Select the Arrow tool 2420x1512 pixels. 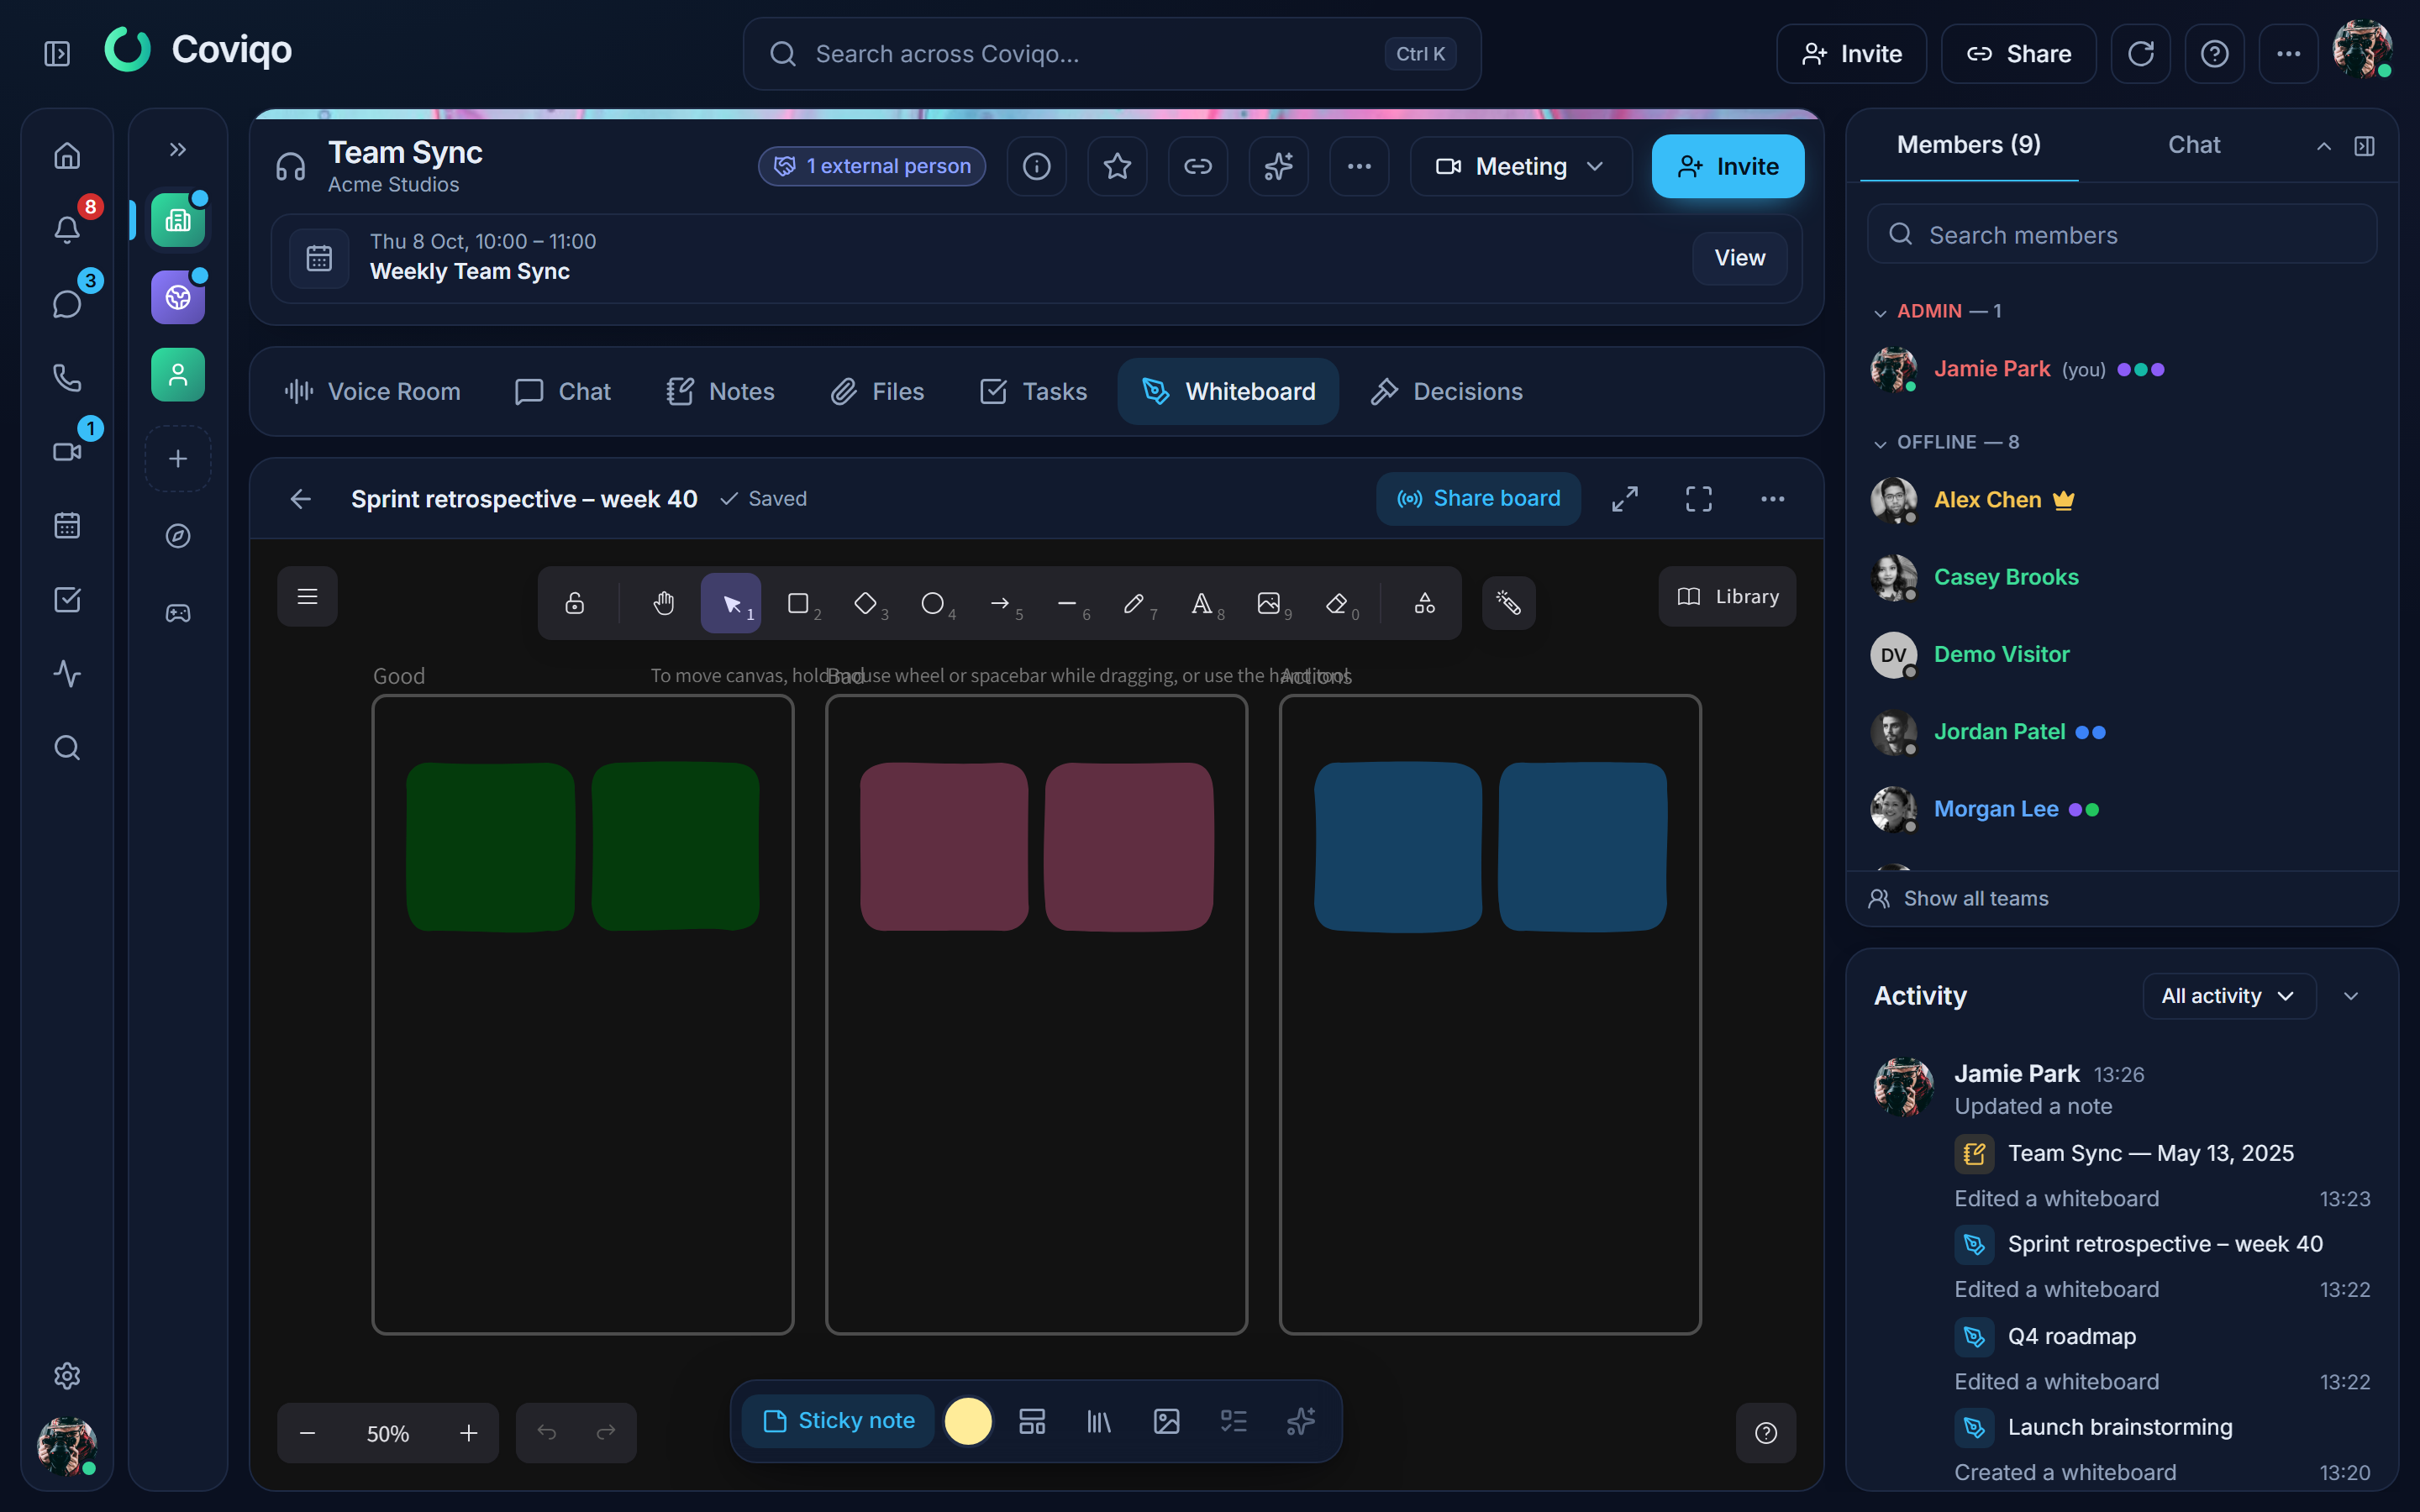point(999,603)
